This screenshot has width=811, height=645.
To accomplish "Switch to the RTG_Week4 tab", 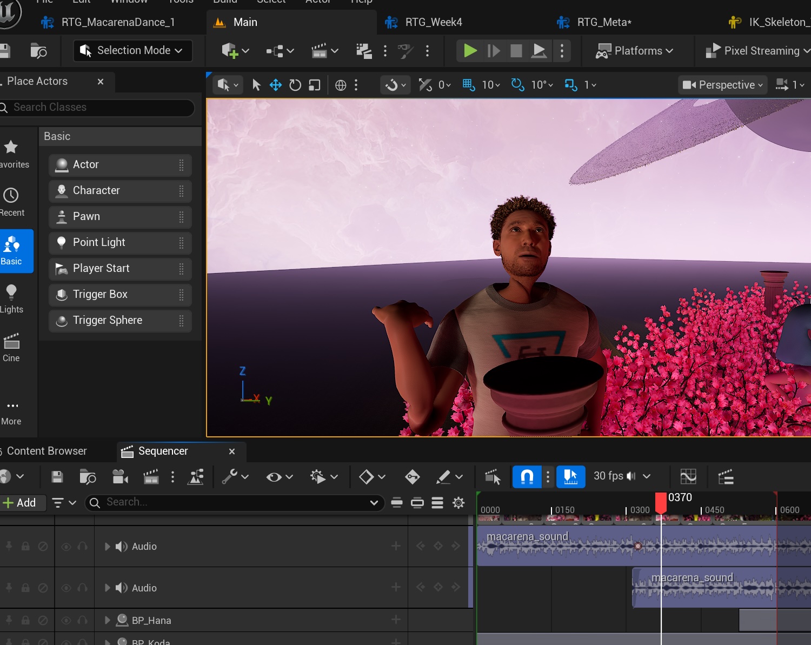I will [433, 22].
